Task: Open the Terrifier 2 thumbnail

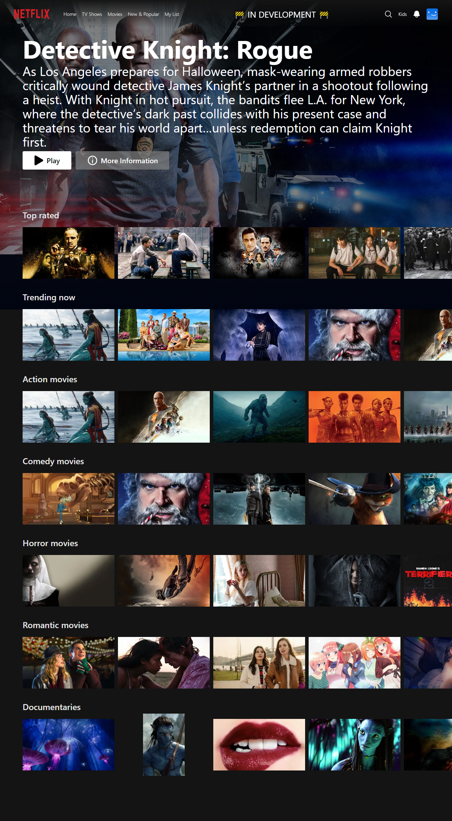Action: [x=428, y=581]
